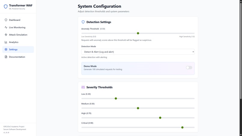Select the Settings menu item
This screenshot has width=242, height=136.
click(x=18, y=50)
